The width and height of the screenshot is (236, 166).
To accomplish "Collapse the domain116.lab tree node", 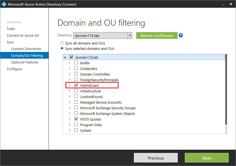I will pyautogui.click(x=65, y=57).
